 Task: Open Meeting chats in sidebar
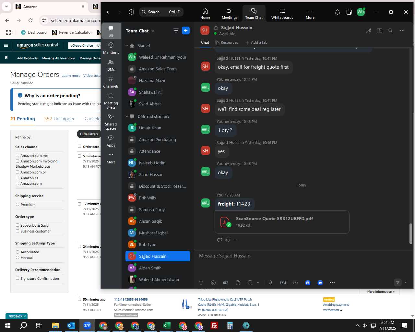click(111, 101)
